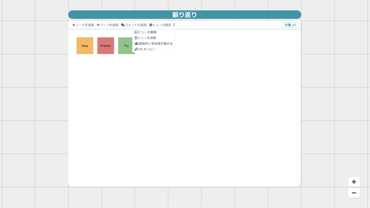Viewport: 370px width, 208px height.
Task: Select ビューを複製 from the menu
Action: coord(146,32)
